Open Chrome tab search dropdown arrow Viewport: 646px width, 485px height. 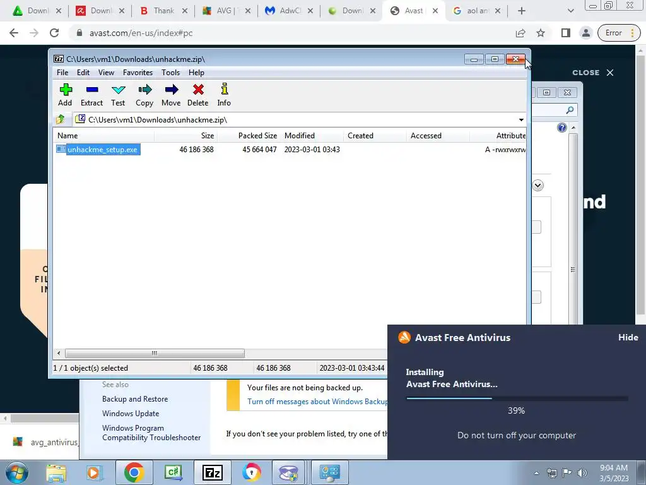pyautogui.click(x=570, y=11)
